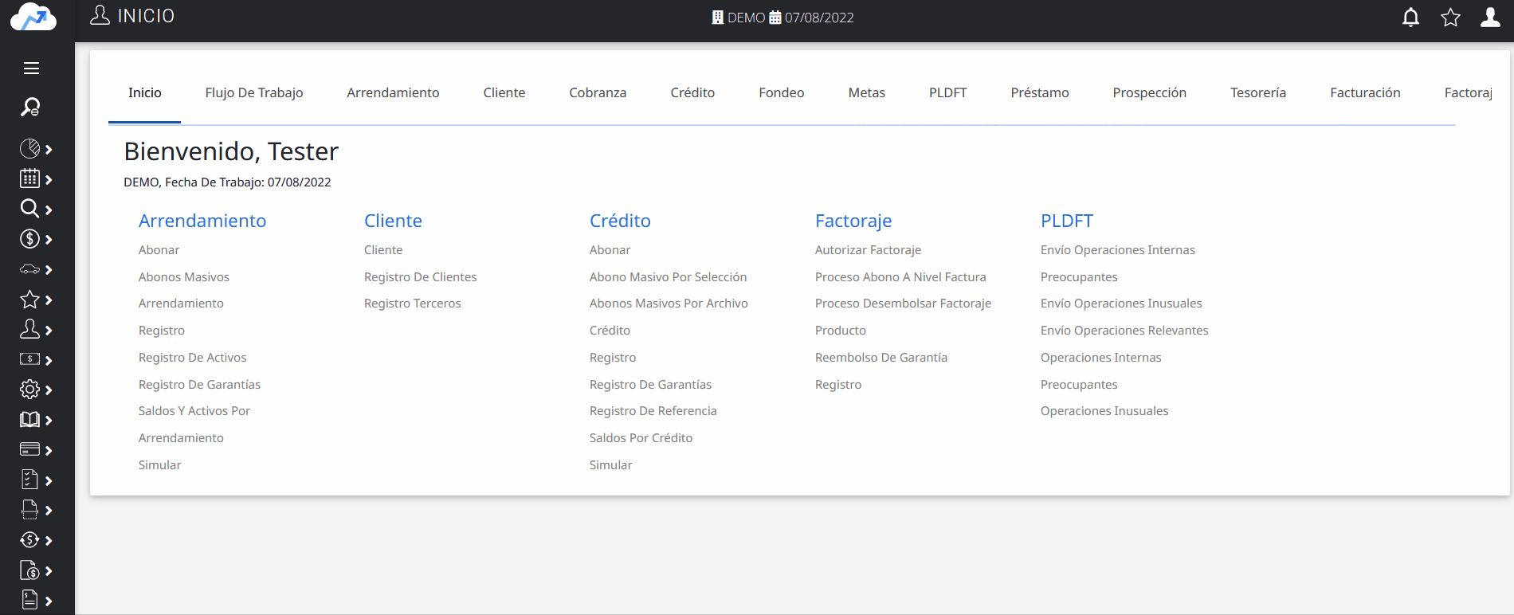Image resolution: width=1514 pixels, height=615 pixels.
Task: Click the user profile icon top right
Action: 1489,18
